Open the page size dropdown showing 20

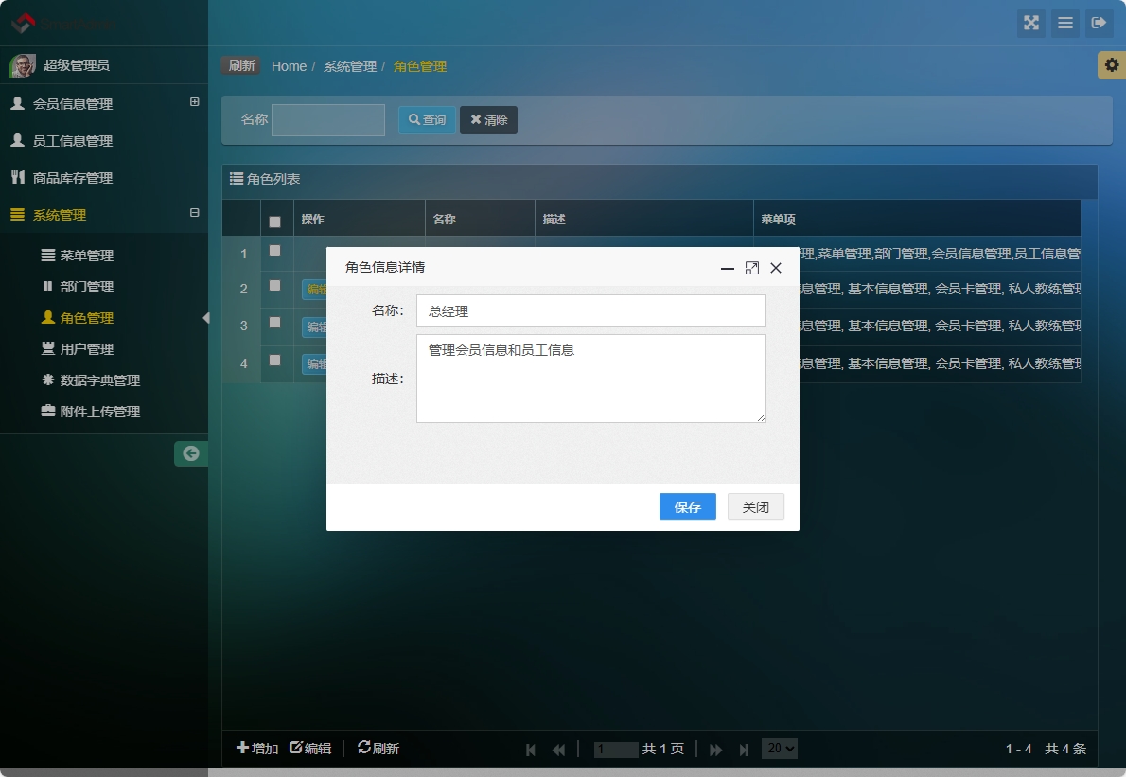tap(779, 748)
